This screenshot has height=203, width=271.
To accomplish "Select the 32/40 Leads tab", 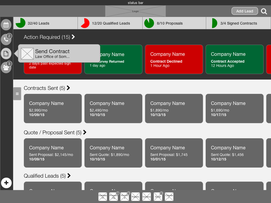I will 46,23.
